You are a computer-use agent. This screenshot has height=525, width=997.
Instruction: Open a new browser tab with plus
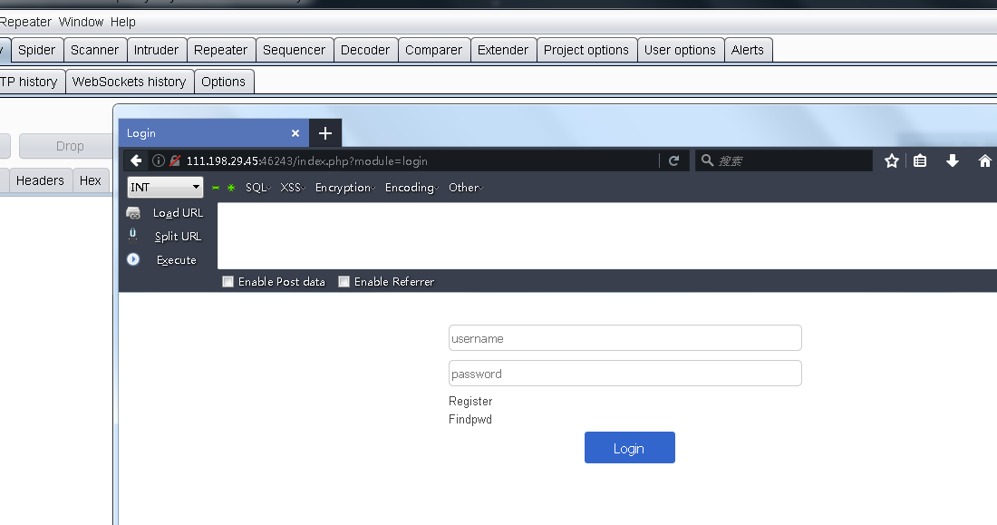(x=325, y=133)
